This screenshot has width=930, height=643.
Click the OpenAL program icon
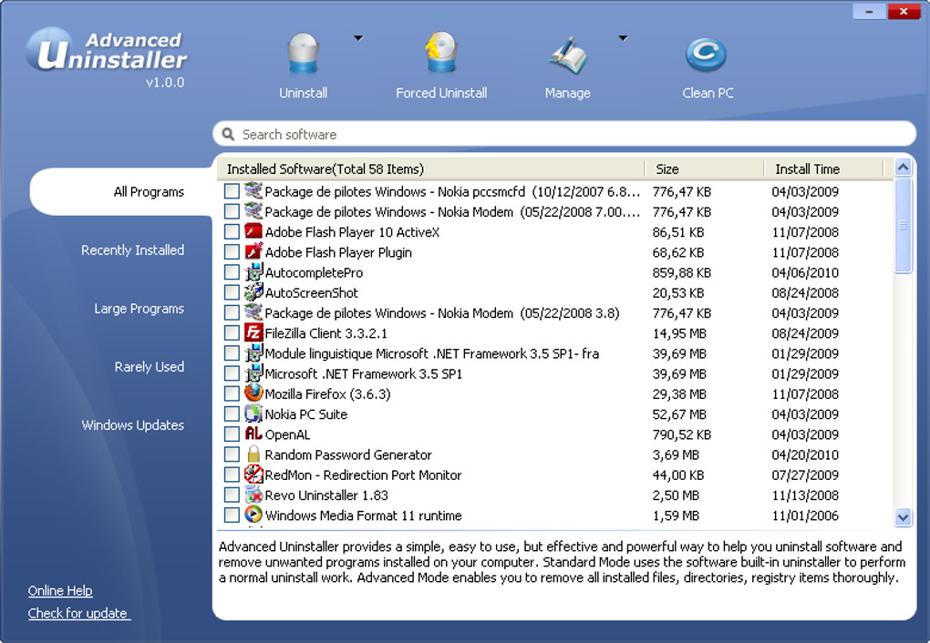253,434
